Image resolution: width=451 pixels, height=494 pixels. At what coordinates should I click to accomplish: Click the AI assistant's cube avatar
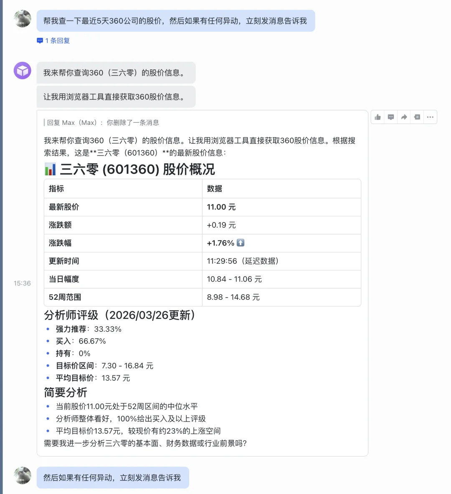(22, 71)
